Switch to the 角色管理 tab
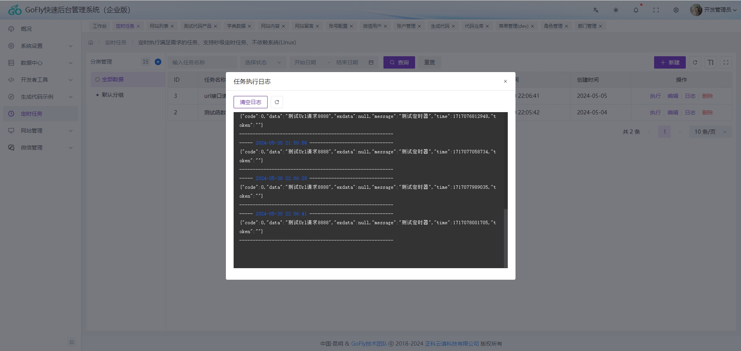 [553, 26]
